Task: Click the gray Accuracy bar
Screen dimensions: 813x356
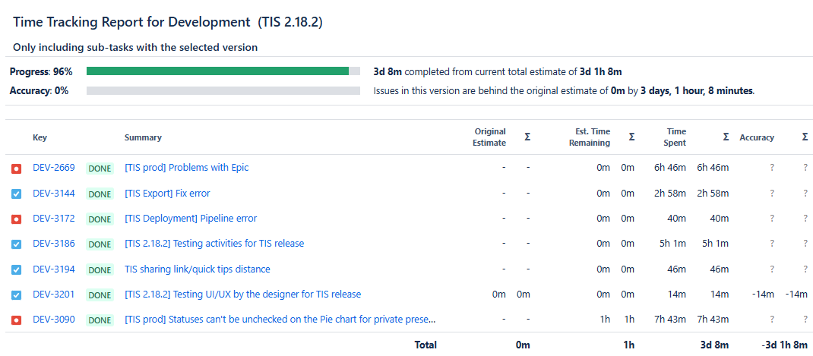Action: coord(223,90)
